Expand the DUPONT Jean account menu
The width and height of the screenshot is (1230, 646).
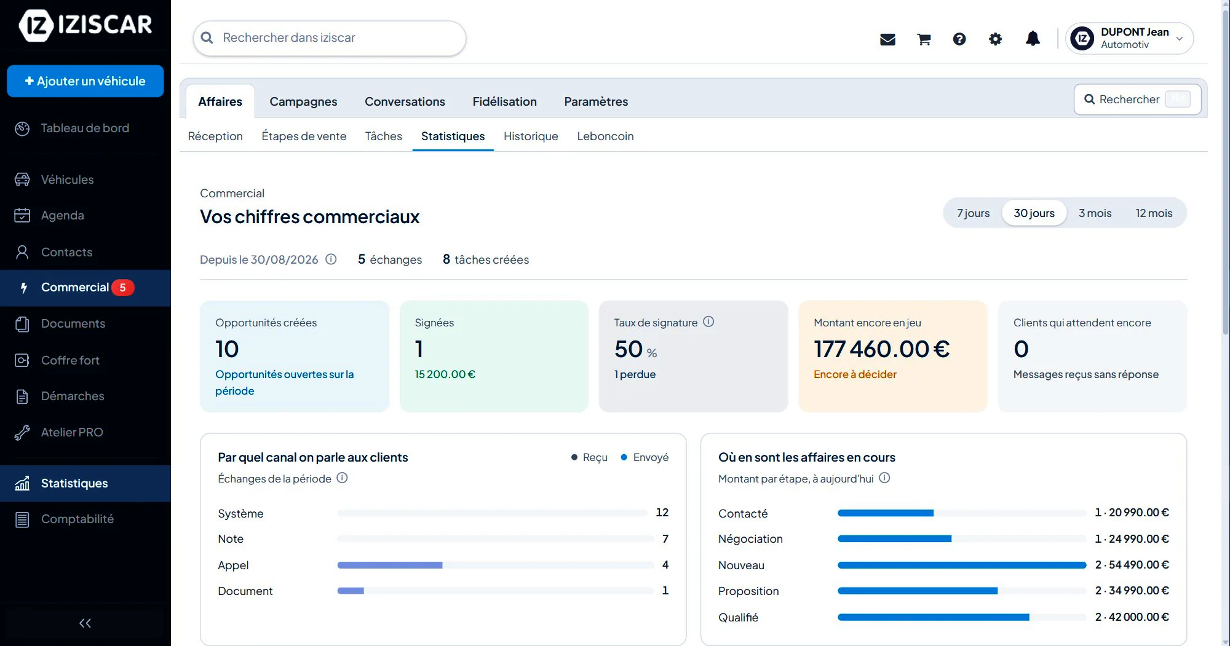tap(1129, 39)
